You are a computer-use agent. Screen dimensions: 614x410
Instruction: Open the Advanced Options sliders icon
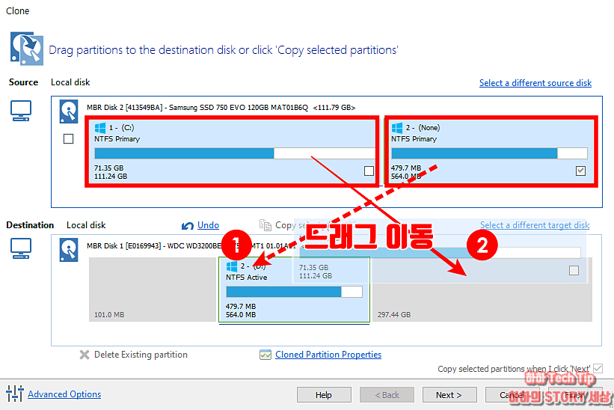(15, 394)
